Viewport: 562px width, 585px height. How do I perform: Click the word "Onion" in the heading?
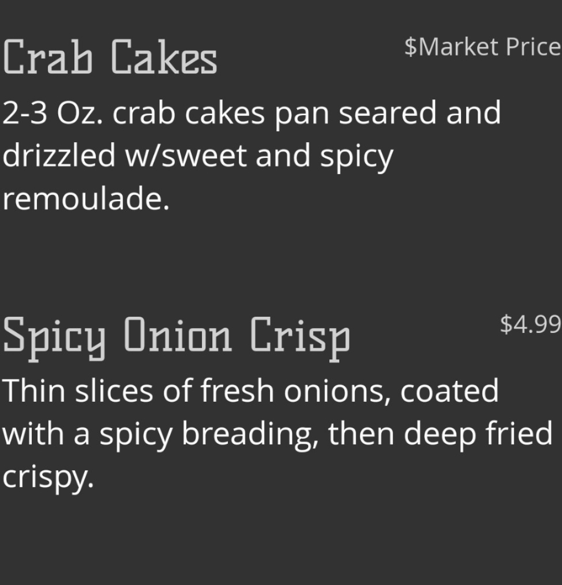click(177, 335)
